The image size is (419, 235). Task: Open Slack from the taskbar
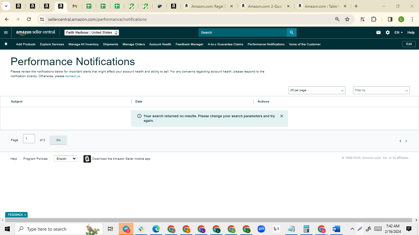coord(141,229)
